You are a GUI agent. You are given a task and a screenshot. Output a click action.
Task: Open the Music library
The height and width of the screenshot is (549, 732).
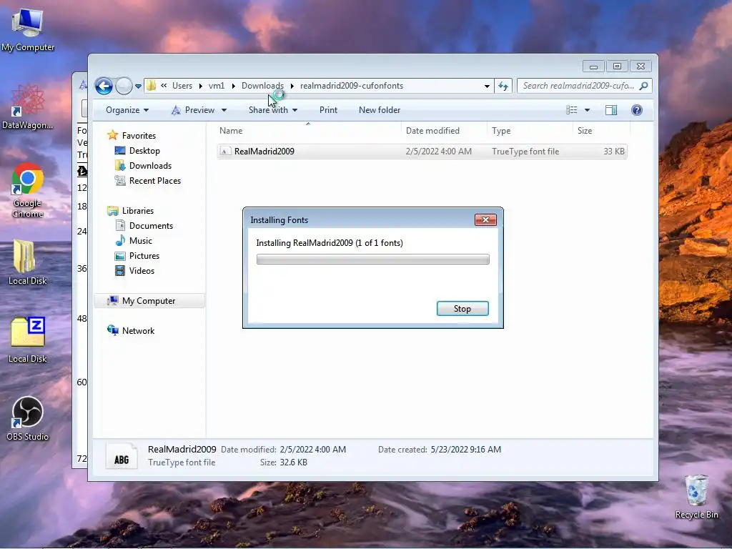pos(141,241)
